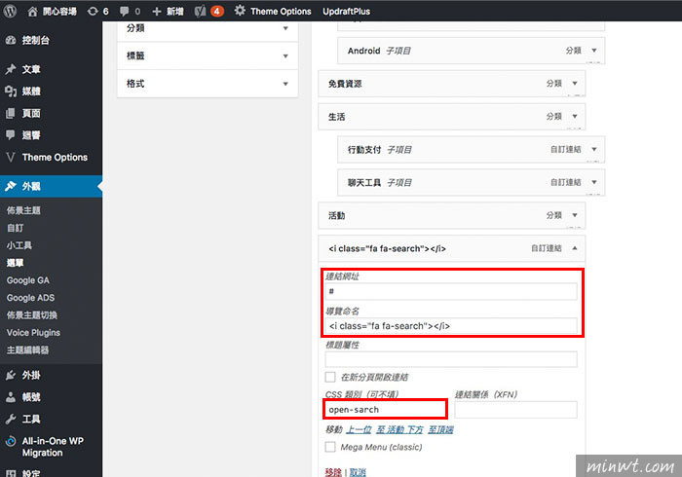Image resolution: width=682 pixels, height=477 pixels.
Task: Open the 選單 submenu item
Action: 15,263
